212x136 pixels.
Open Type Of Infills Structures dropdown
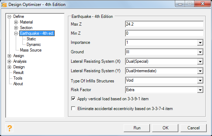tap(200, 81)
